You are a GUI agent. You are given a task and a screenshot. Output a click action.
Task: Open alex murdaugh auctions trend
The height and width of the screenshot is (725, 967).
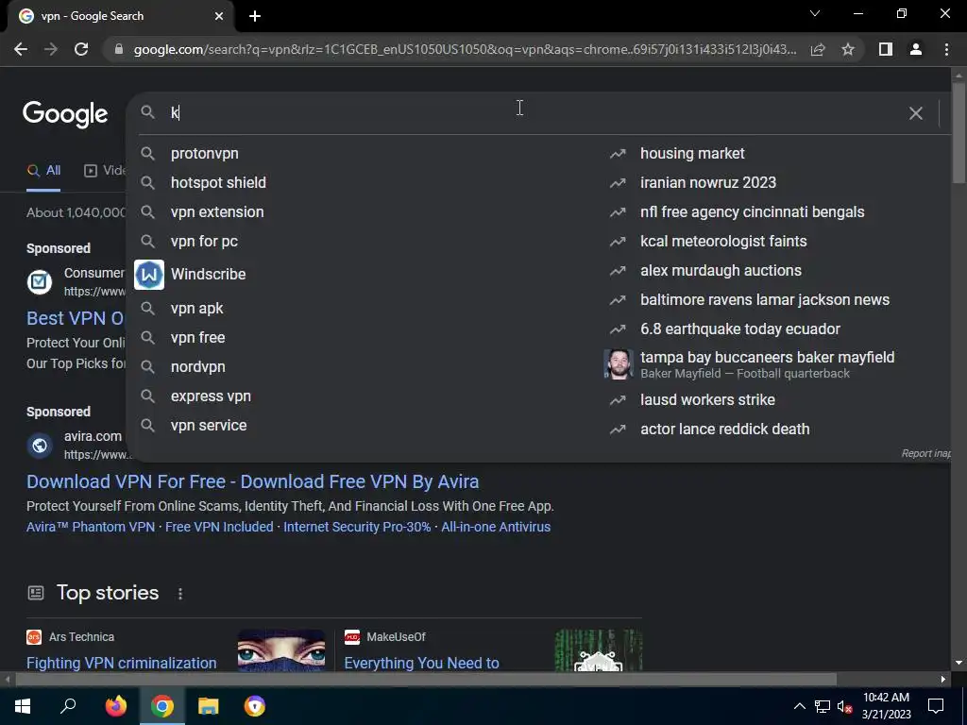(721, 271)
